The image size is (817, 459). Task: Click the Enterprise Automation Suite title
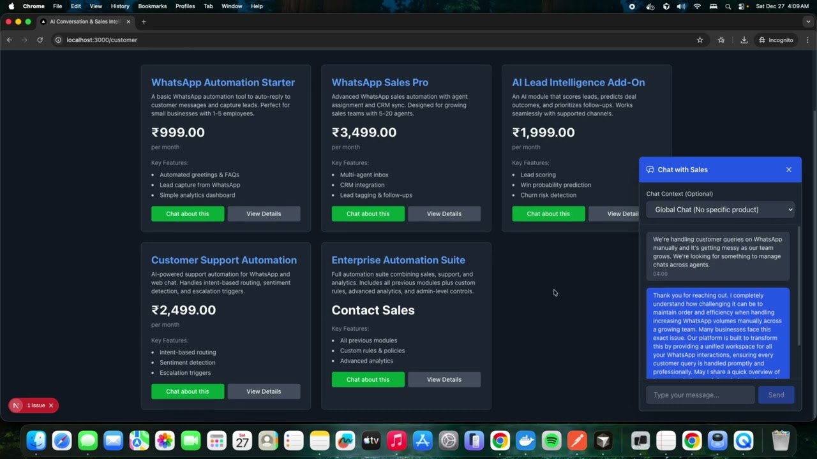click(x=398, y=260)
